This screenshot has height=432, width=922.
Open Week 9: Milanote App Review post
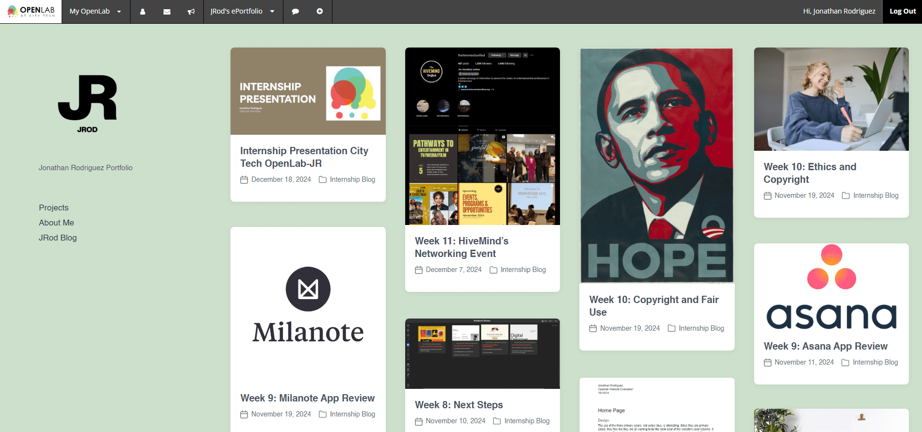click(x=308, y=398)
